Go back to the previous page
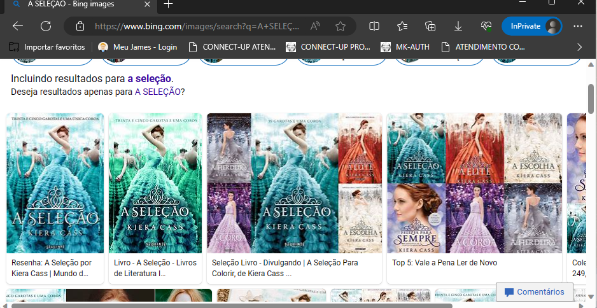The image size is (597, 308). click(18, 26)
